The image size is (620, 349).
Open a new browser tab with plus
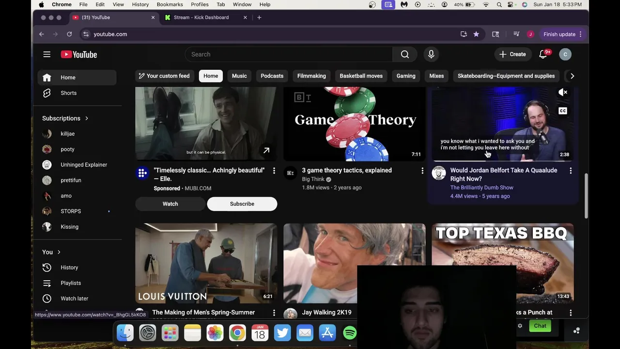[x=259, y=17]
